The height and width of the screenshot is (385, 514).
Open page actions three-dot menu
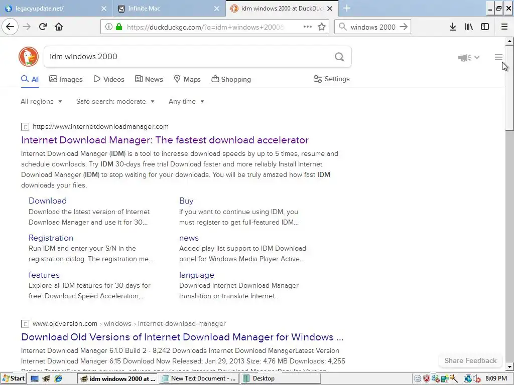point(308,27)
